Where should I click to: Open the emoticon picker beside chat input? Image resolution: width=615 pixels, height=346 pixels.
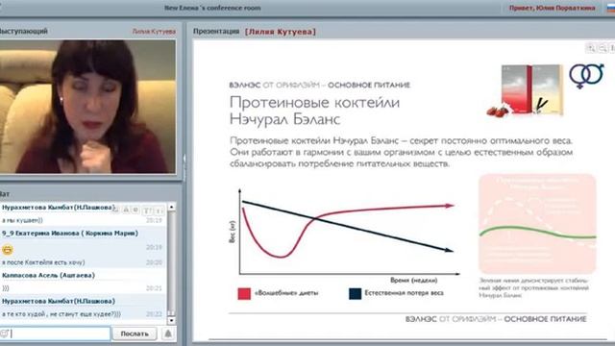click(4, 334)
